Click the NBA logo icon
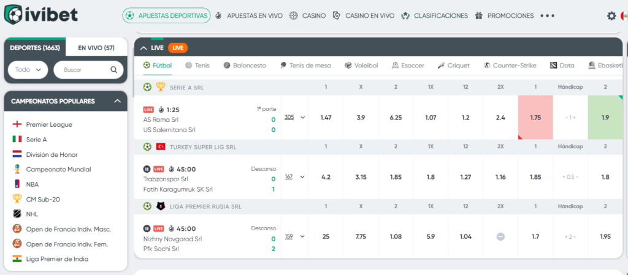The height and width of the screenshot is (275, 628). pyautogui.click(x=17, y=184)
